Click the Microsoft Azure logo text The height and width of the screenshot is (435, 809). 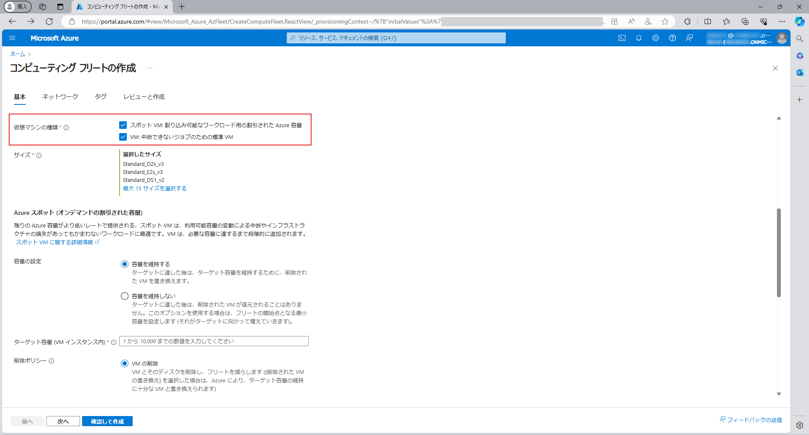point(55,38)
